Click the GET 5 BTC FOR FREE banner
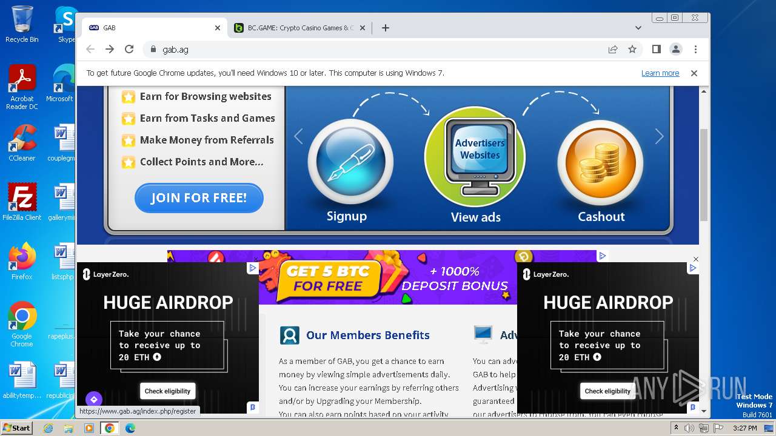 click(388, 278)
